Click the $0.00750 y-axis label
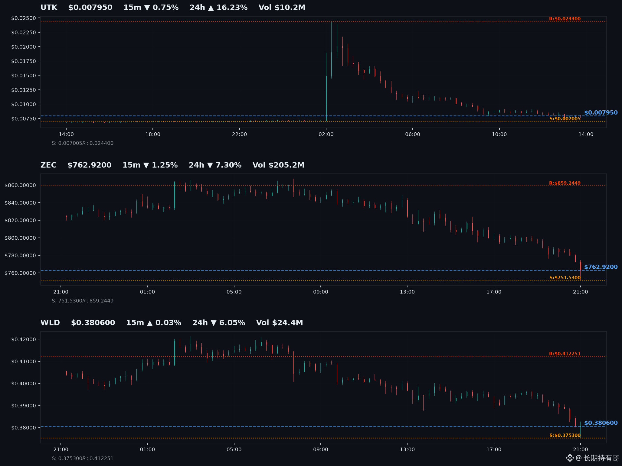This screenshot has width=622, height=466. 24,119
